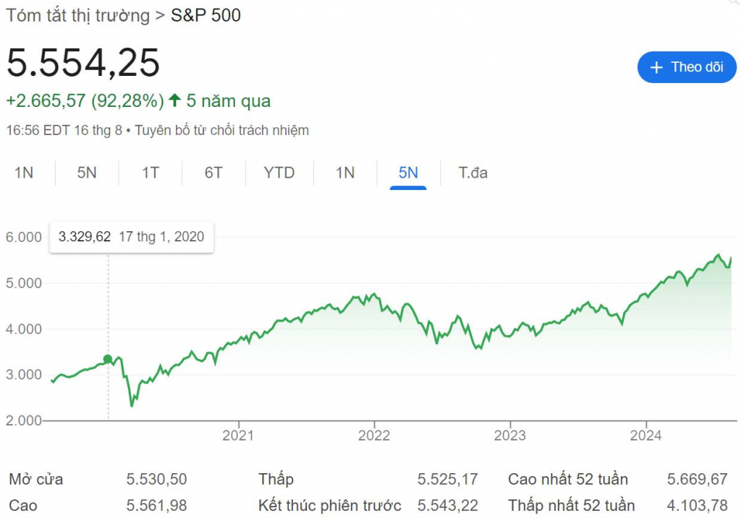The image size is (741, 518).
Task: Click the main 5.554,25 index price
Action: (x=83, y=63)
